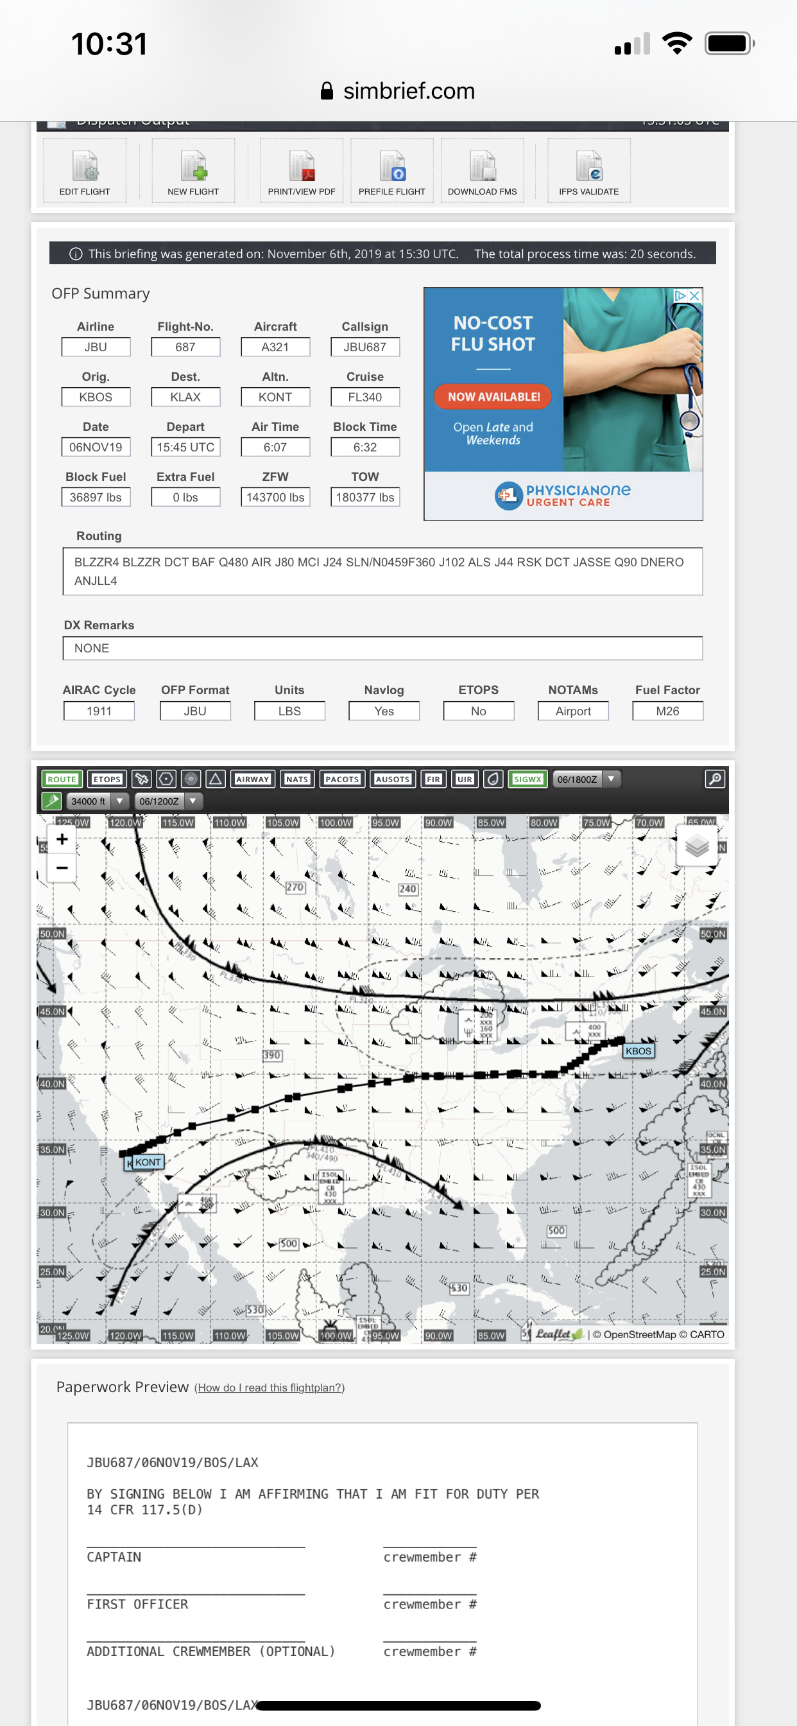Image resolution: width=797 pixels, height=1726 pixels.
Task: Click the KONT airport marker
Action: pos(148,1162)
